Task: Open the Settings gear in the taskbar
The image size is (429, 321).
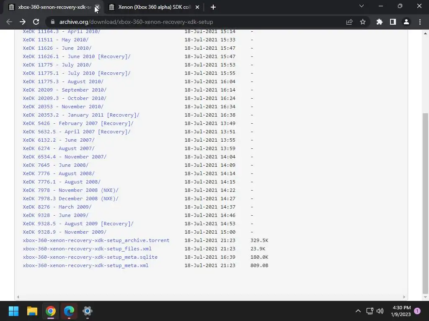Action: (x=87, y=311)
